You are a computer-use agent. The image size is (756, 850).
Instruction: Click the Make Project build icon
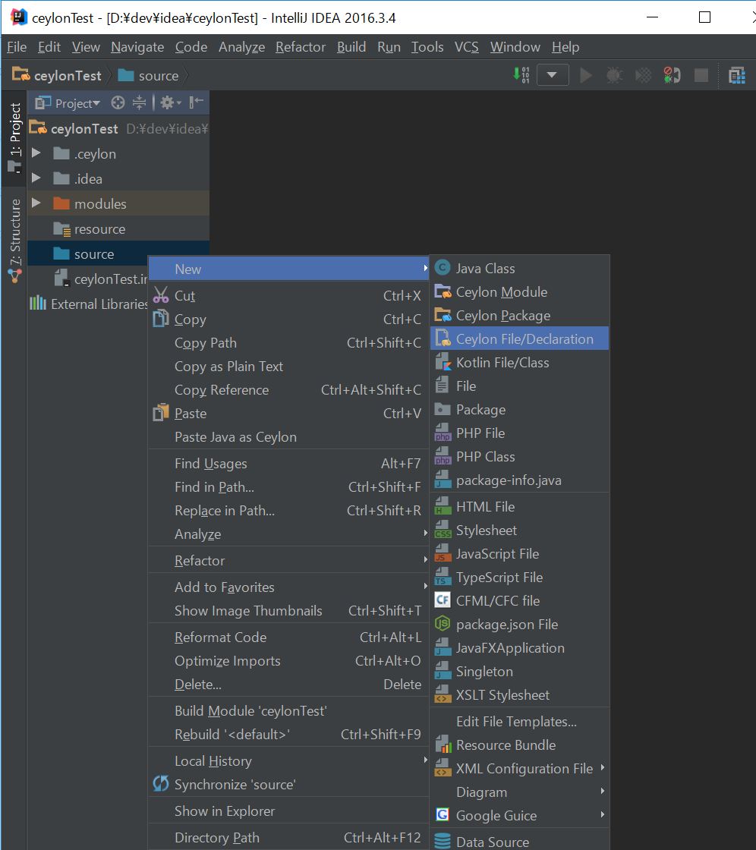point(521,75)
